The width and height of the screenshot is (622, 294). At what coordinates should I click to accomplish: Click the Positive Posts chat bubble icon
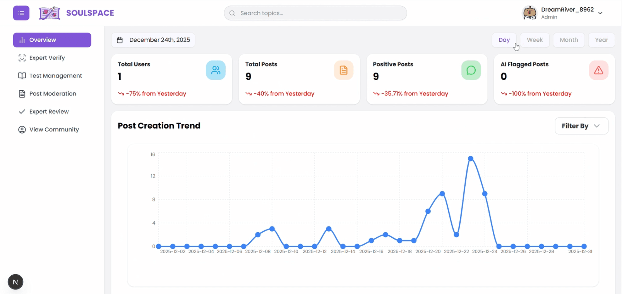(x=471, y=70)
